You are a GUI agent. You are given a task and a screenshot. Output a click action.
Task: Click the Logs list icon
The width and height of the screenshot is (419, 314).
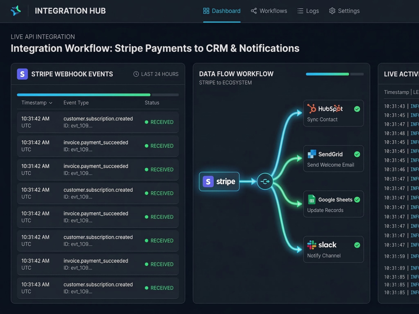click(x=300, y=11)
